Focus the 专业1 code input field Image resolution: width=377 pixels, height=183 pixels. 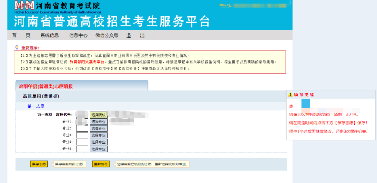click(x=82, y=122)
